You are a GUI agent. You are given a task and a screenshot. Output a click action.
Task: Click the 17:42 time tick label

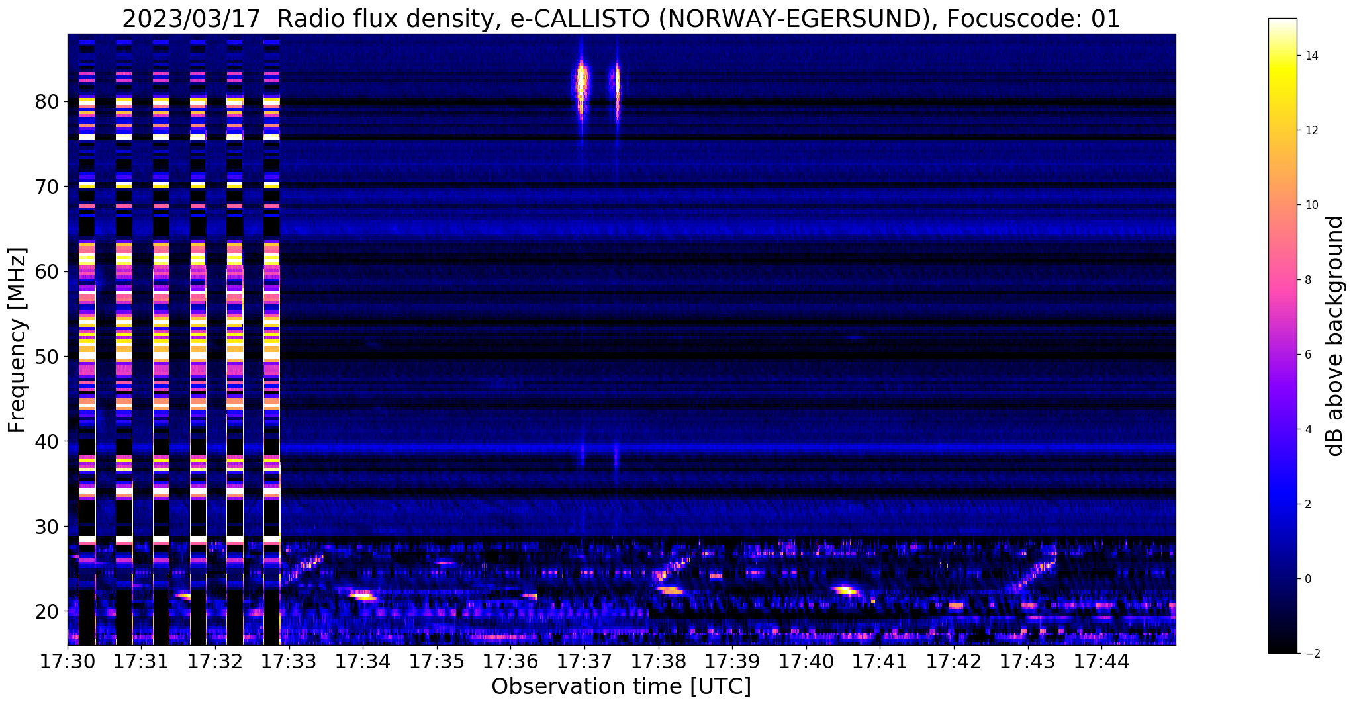tap(954, 661)
